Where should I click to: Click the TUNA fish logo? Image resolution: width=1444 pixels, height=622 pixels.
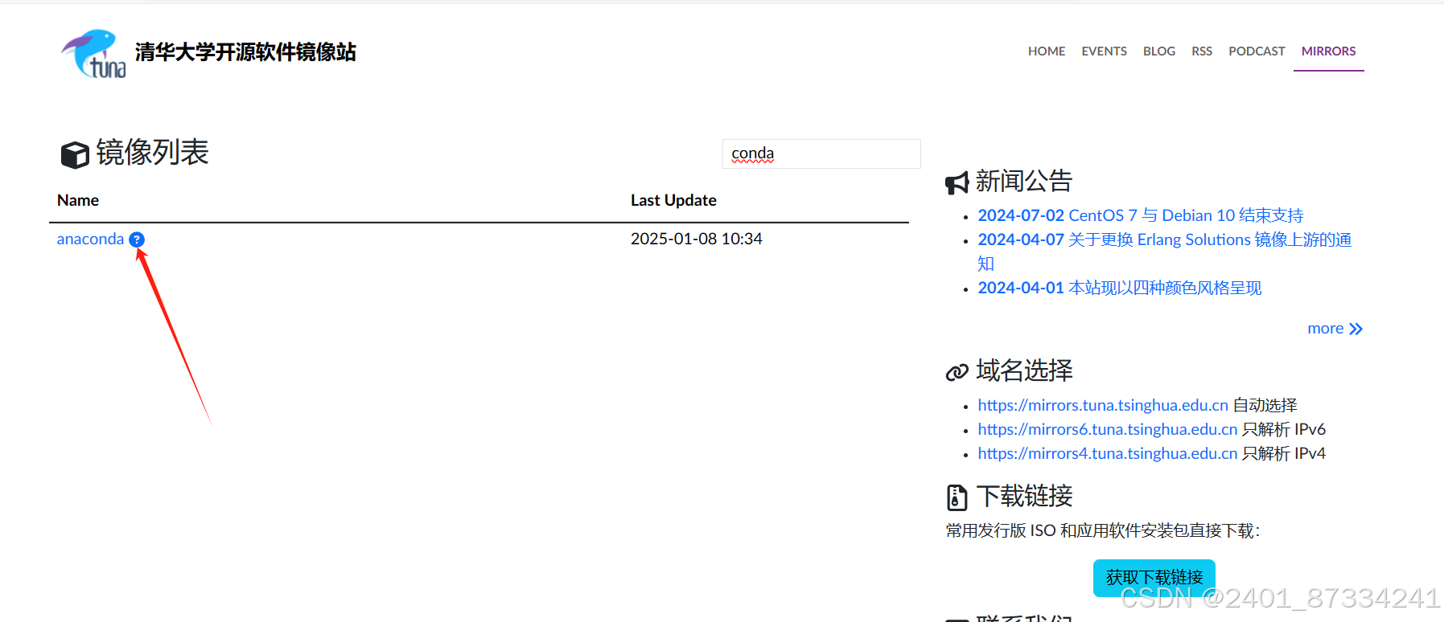pos(93,54)
